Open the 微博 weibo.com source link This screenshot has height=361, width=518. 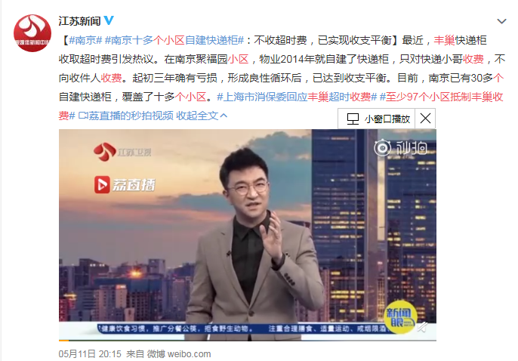click(x=179, y=354)
